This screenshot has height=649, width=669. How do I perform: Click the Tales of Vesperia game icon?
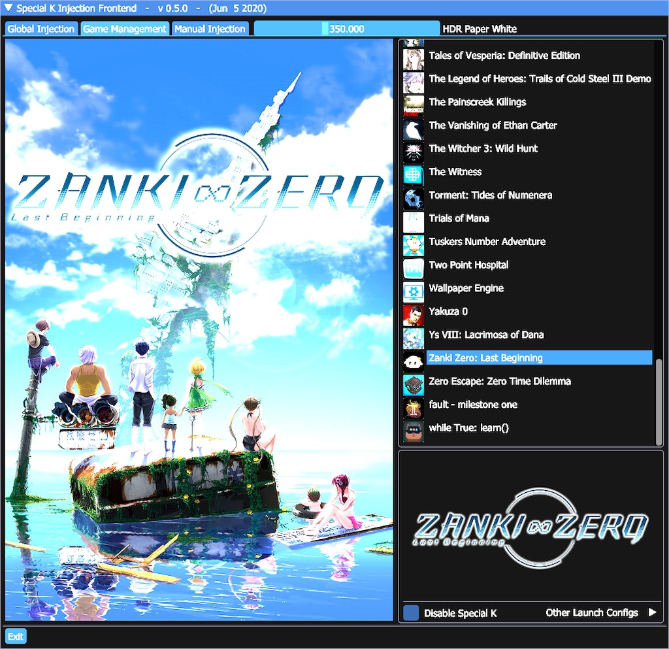coord(414,59)
